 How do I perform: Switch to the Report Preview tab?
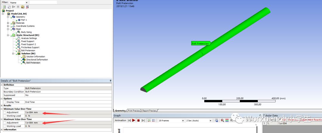[x=149, y=111]
